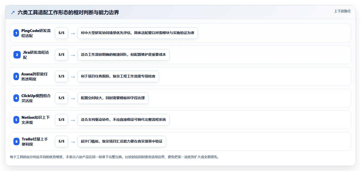Click the right arrow in Notion row
The height and width of the screenshot is (171, 361).
point(73,120)
